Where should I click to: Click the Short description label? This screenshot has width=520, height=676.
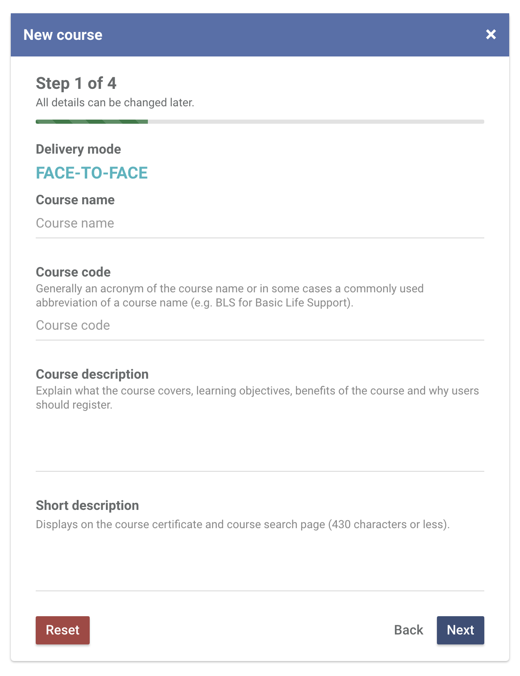click(87, 505)
